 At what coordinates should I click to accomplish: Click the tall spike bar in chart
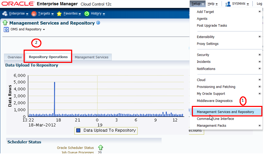coord(55,99)
